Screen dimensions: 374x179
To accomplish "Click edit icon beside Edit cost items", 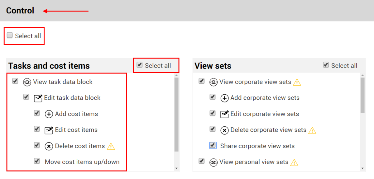I will (49, 130).
